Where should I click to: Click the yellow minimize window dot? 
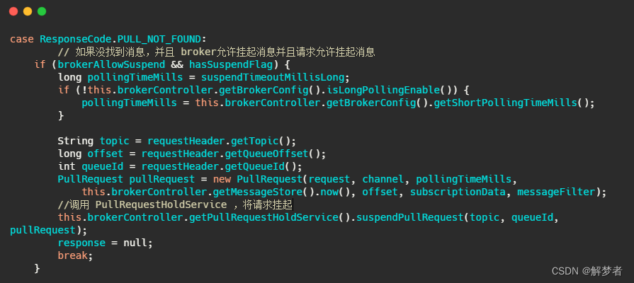pyautogui.click(x=28, y=11)
